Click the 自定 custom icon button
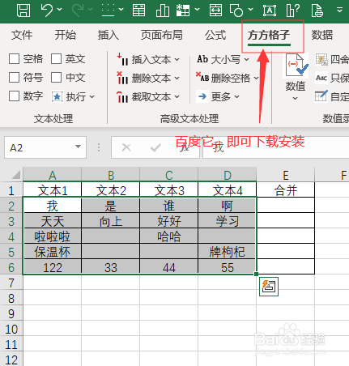Viewport: 349px width, 366px height. click(332, 96)
